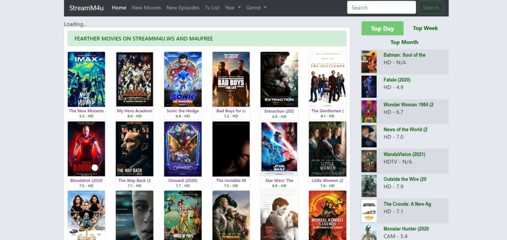
Task: Open the Jumanji movie poster
Action: tap(231, 215)
